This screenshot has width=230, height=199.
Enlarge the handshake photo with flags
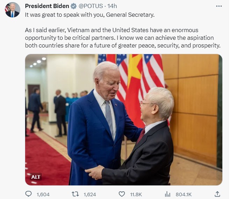(x=124, y=120)
